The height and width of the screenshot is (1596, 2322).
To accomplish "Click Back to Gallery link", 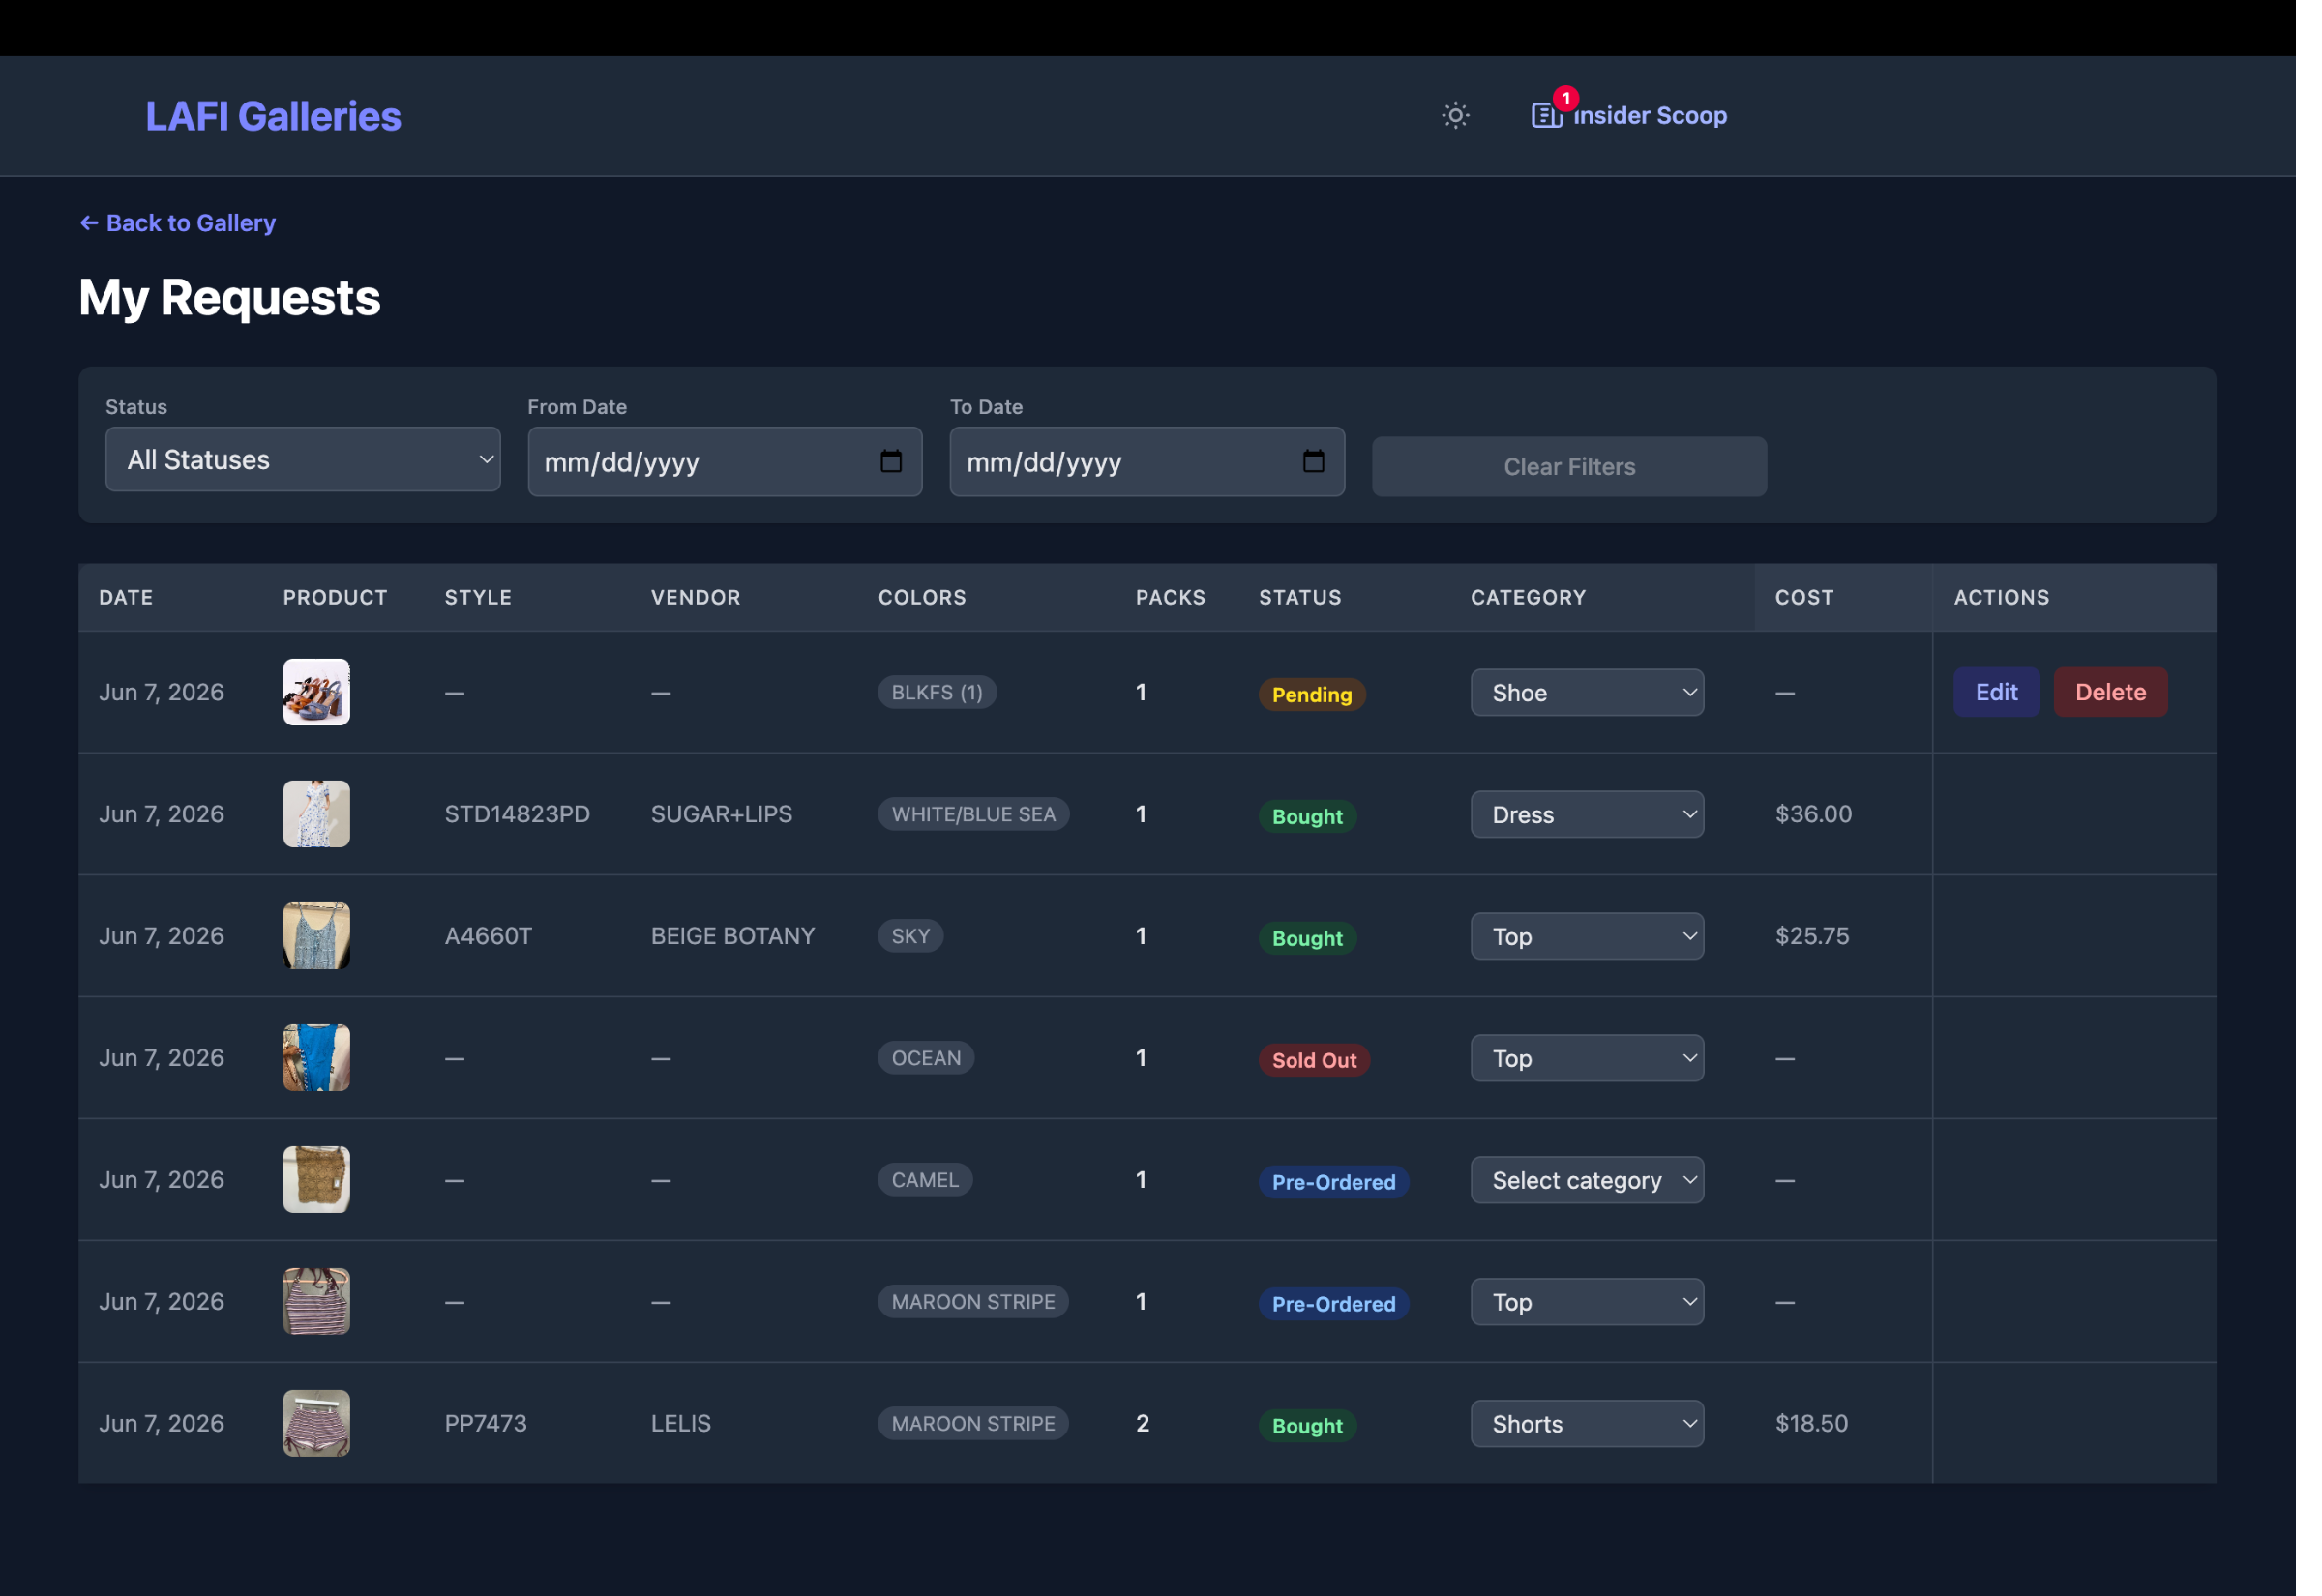I will pos(178,223).
